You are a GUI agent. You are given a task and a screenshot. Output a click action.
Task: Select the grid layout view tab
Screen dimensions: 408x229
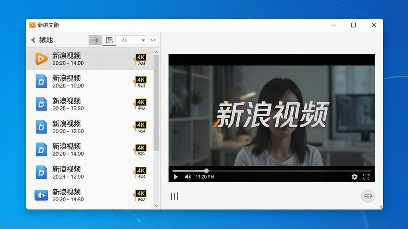click(109, 40)
